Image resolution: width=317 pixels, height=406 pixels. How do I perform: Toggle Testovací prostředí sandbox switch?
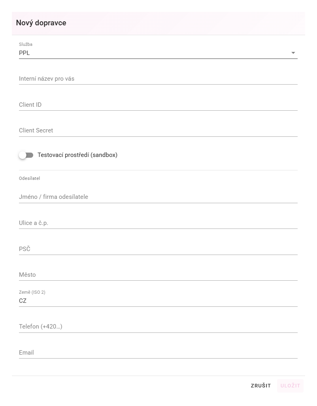tap(26, 155)
